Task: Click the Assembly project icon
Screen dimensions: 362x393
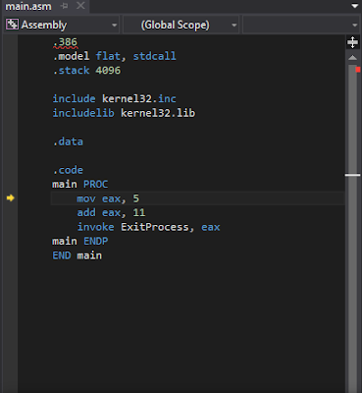Action: coord(12,25)
